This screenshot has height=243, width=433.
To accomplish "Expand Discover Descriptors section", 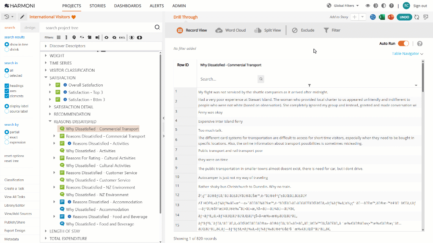I will point(46,46).
